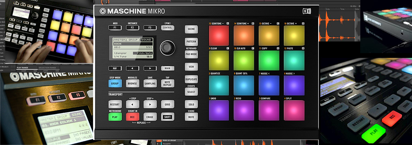The height and width of the screenshot is (145, 412).
Task: Tap pad 5 QUANTIZE
Action: [x=219, y=85]
